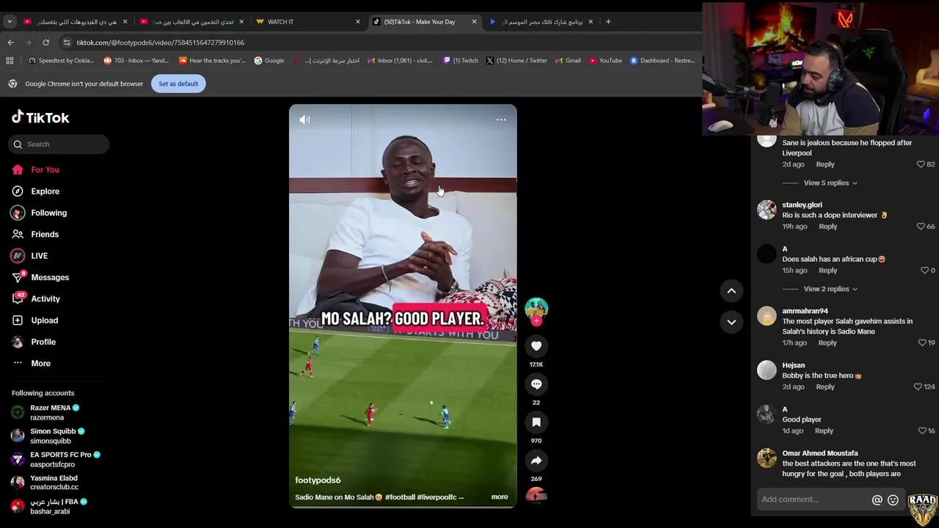Like Hejsan's comment with 124 likes
Image resolution: width=939 pixels, height=528 pixels.
[x=918, y=386]
